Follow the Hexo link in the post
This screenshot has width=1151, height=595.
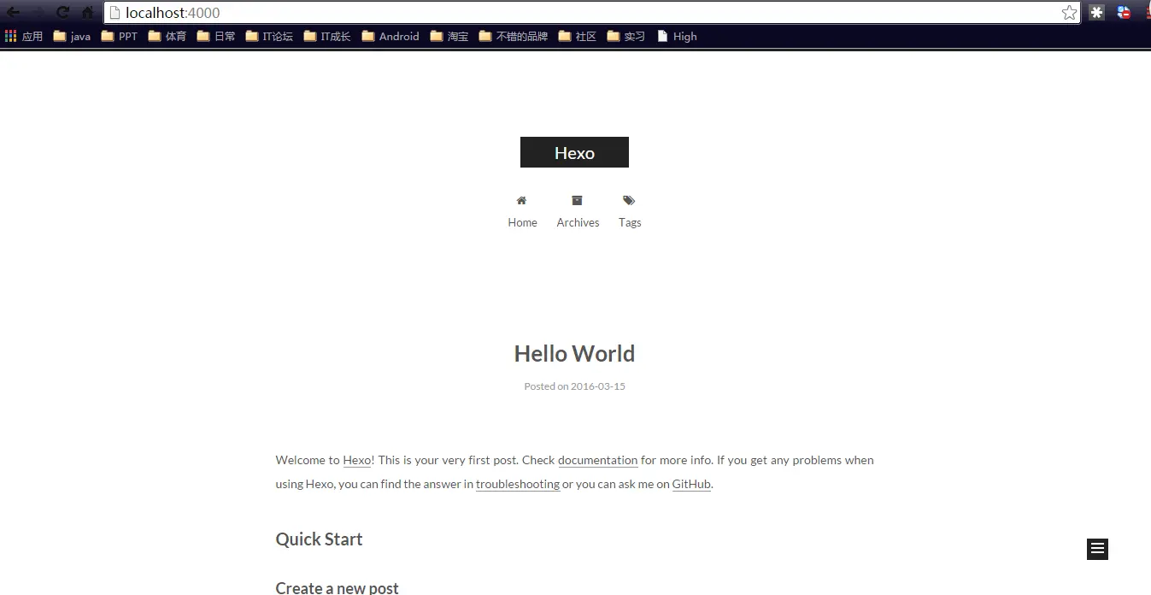tap(357, 460)
